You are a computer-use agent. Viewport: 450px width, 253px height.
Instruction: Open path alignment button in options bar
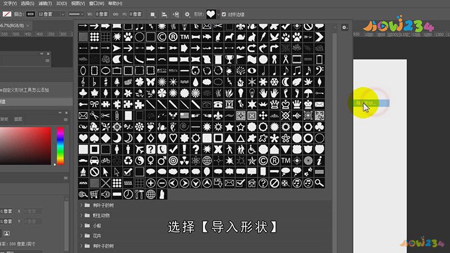pos(164,14)
